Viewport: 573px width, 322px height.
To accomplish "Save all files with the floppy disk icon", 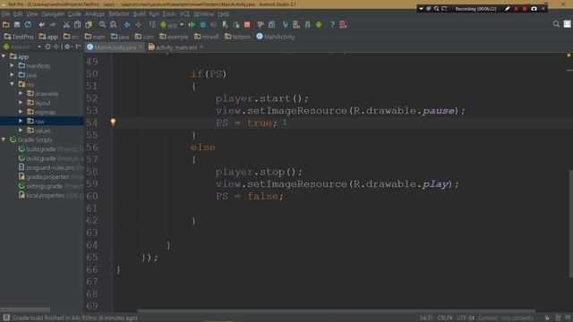I will coord(17,24).
